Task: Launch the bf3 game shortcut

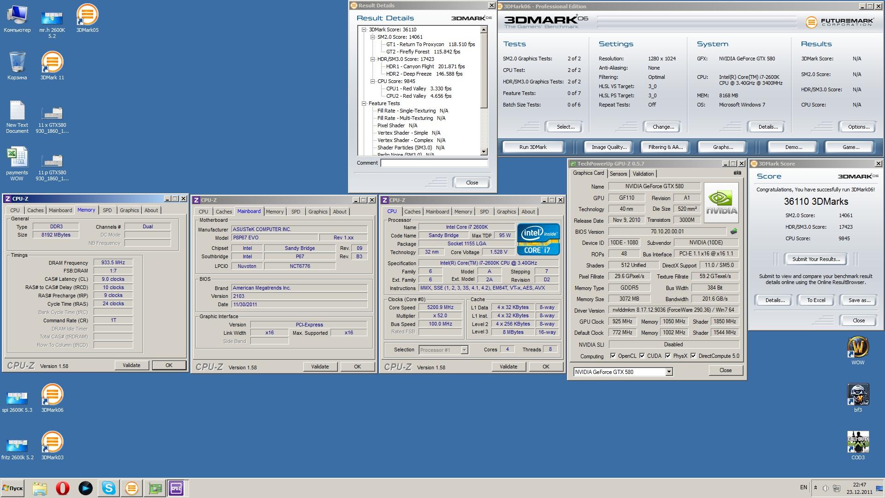Action: (858, 398)
